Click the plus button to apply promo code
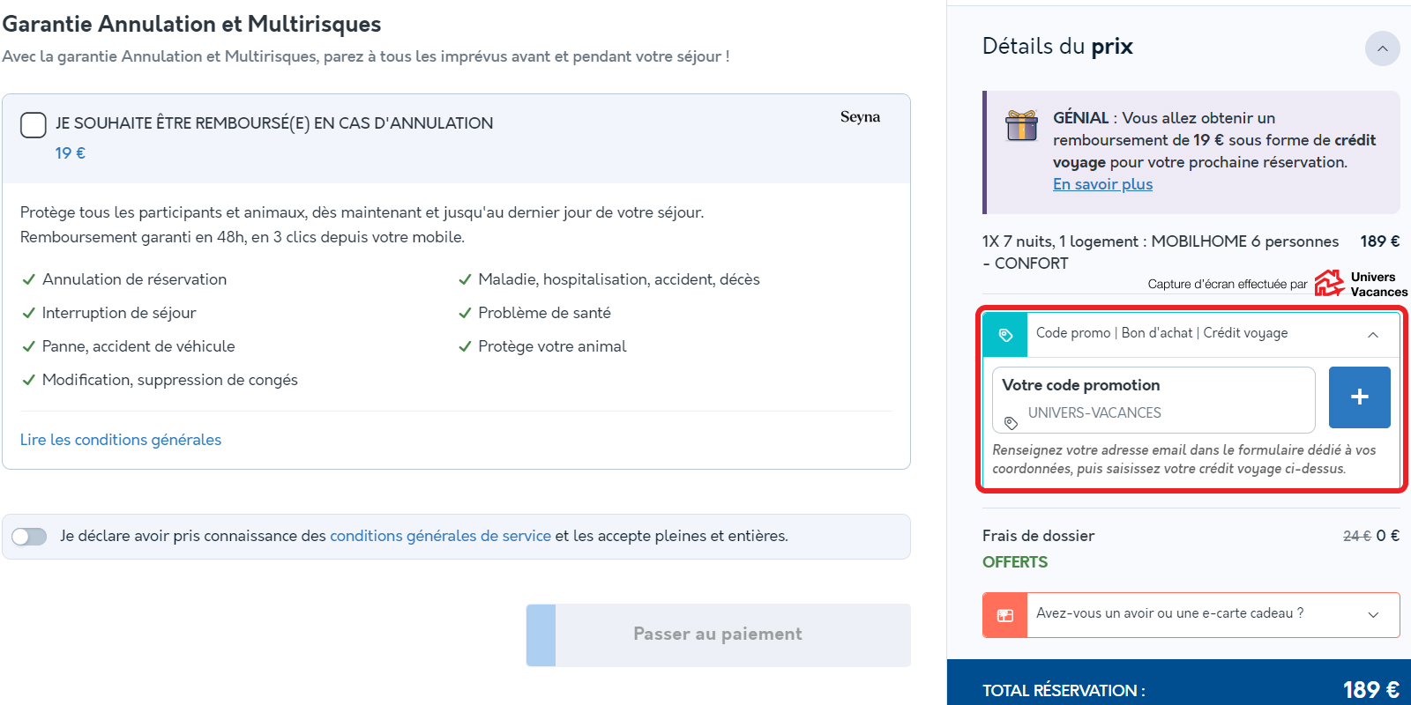1411x705 pixels. click(x=1359, y=397)
